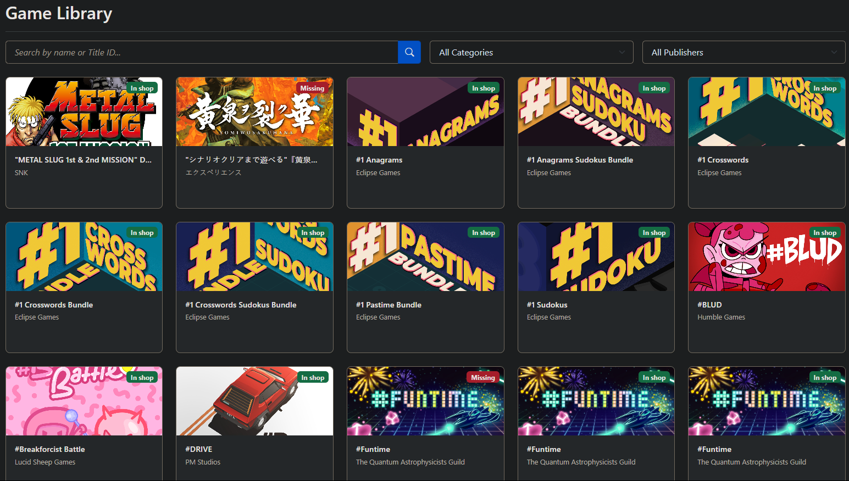Open the #1 Anagrams Sudokus Bundle title
This screenshot has width=849, height=481.
(x=580, y=160)
